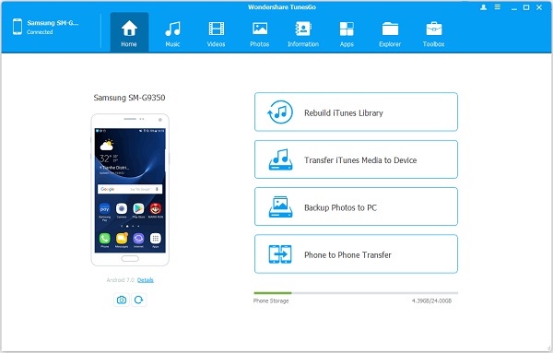This screenshot has height=353, width=553.
Task: Close the TunesGo window
Action: 539,7
